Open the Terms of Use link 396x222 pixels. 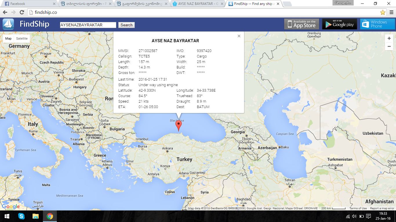[358, 208]
